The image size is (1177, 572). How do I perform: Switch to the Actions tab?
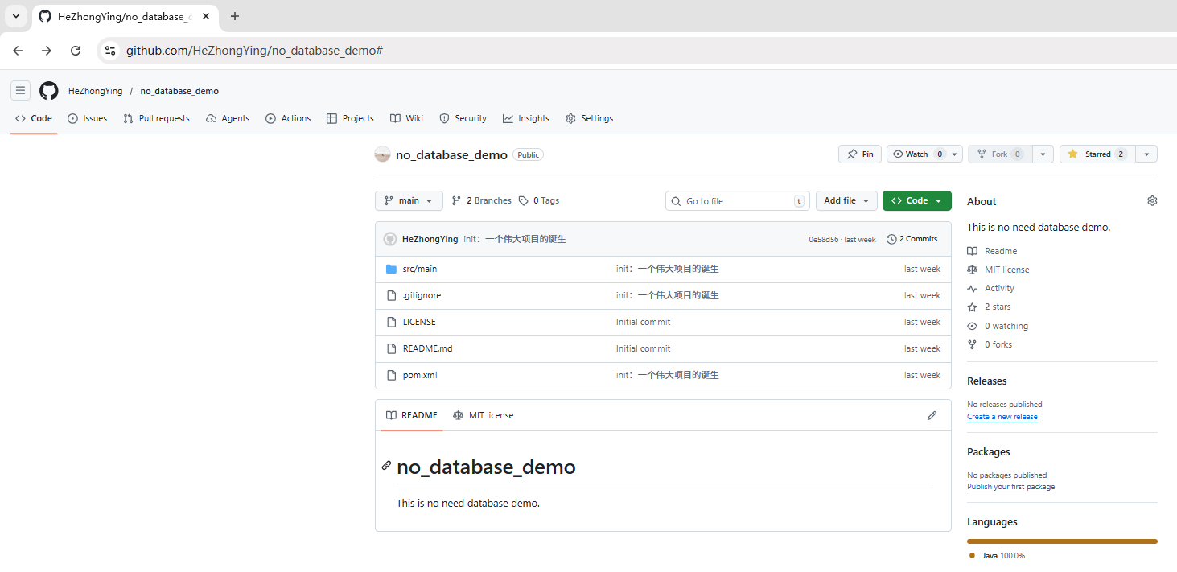pos(288,118)
